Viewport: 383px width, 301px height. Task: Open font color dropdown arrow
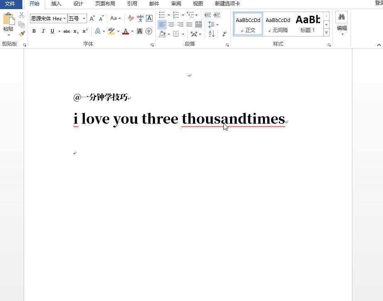tap(132, 31)
